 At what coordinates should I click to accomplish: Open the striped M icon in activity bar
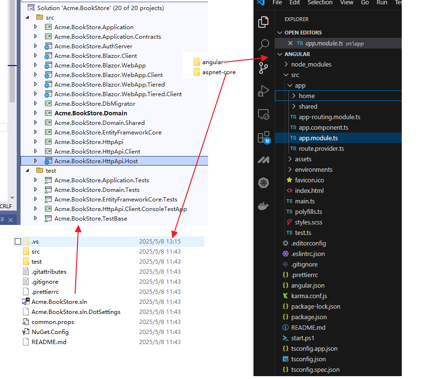(263, 160)
